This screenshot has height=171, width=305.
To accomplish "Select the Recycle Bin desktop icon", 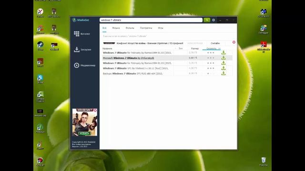I will (x=264, y=161).
